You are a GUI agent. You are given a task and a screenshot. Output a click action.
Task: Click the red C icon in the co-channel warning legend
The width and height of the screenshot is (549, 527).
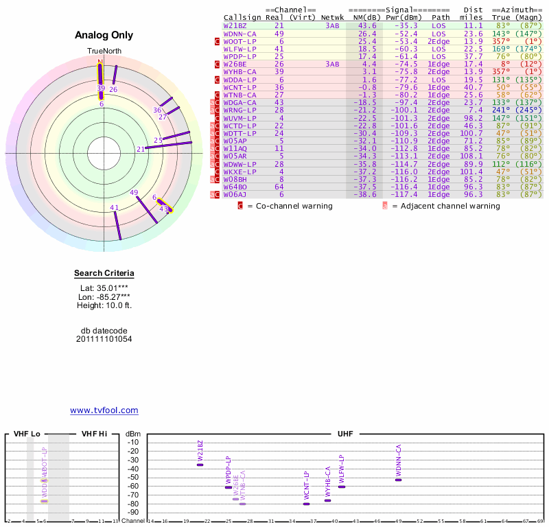240,205
